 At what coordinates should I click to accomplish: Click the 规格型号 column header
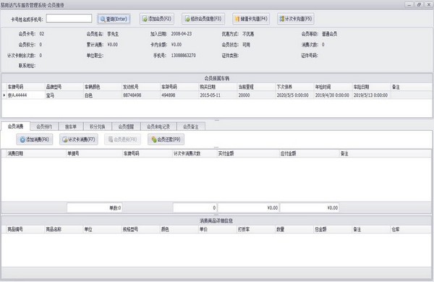click(141, 229)
